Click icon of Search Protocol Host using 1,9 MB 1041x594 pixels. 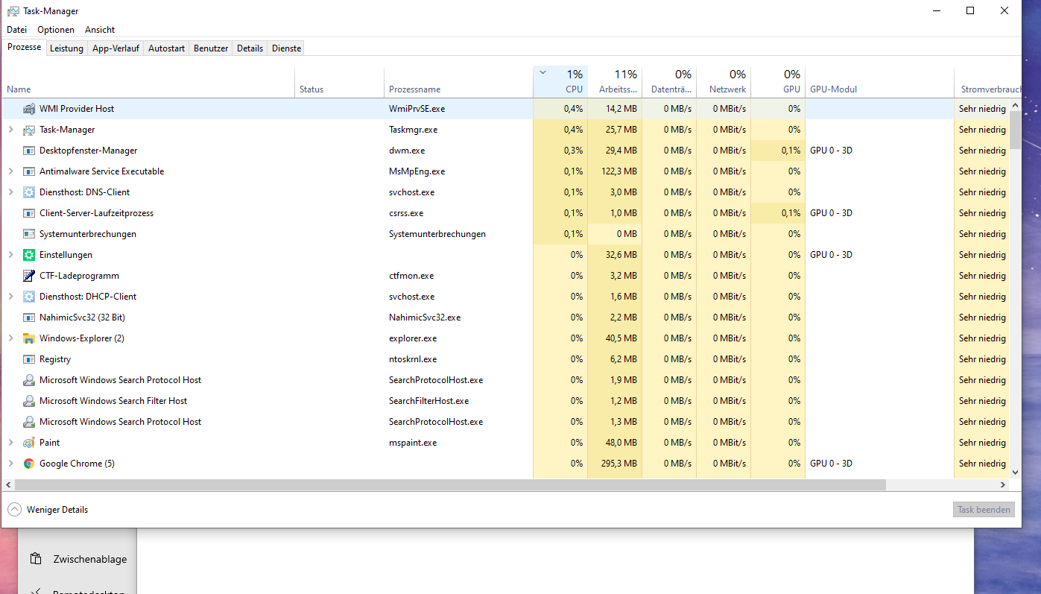29,380
